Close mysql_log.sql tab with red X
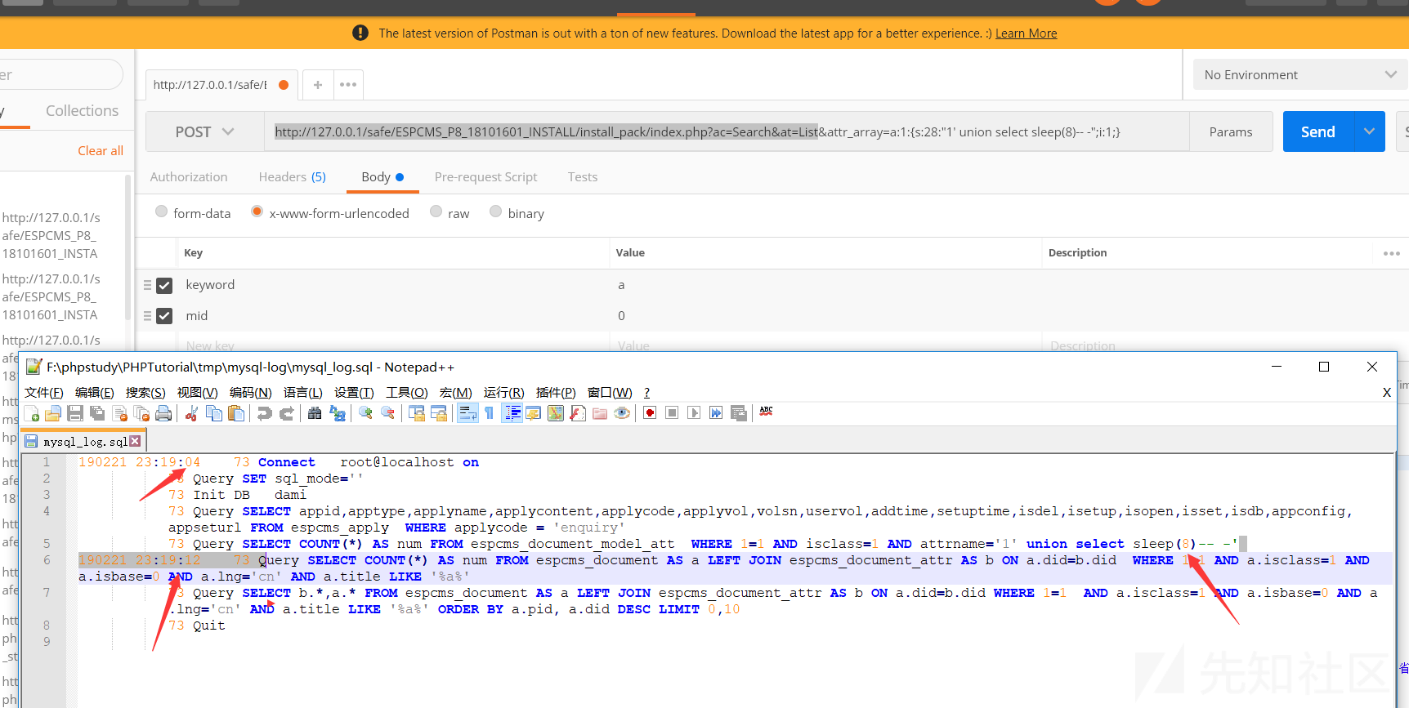This screenshot has height=708, width=1409. pos(136,441)
